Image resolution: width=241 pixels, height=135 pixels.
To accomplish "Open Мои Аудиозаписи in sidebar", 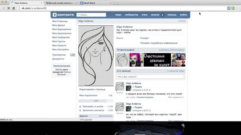I will coord(62,33).
